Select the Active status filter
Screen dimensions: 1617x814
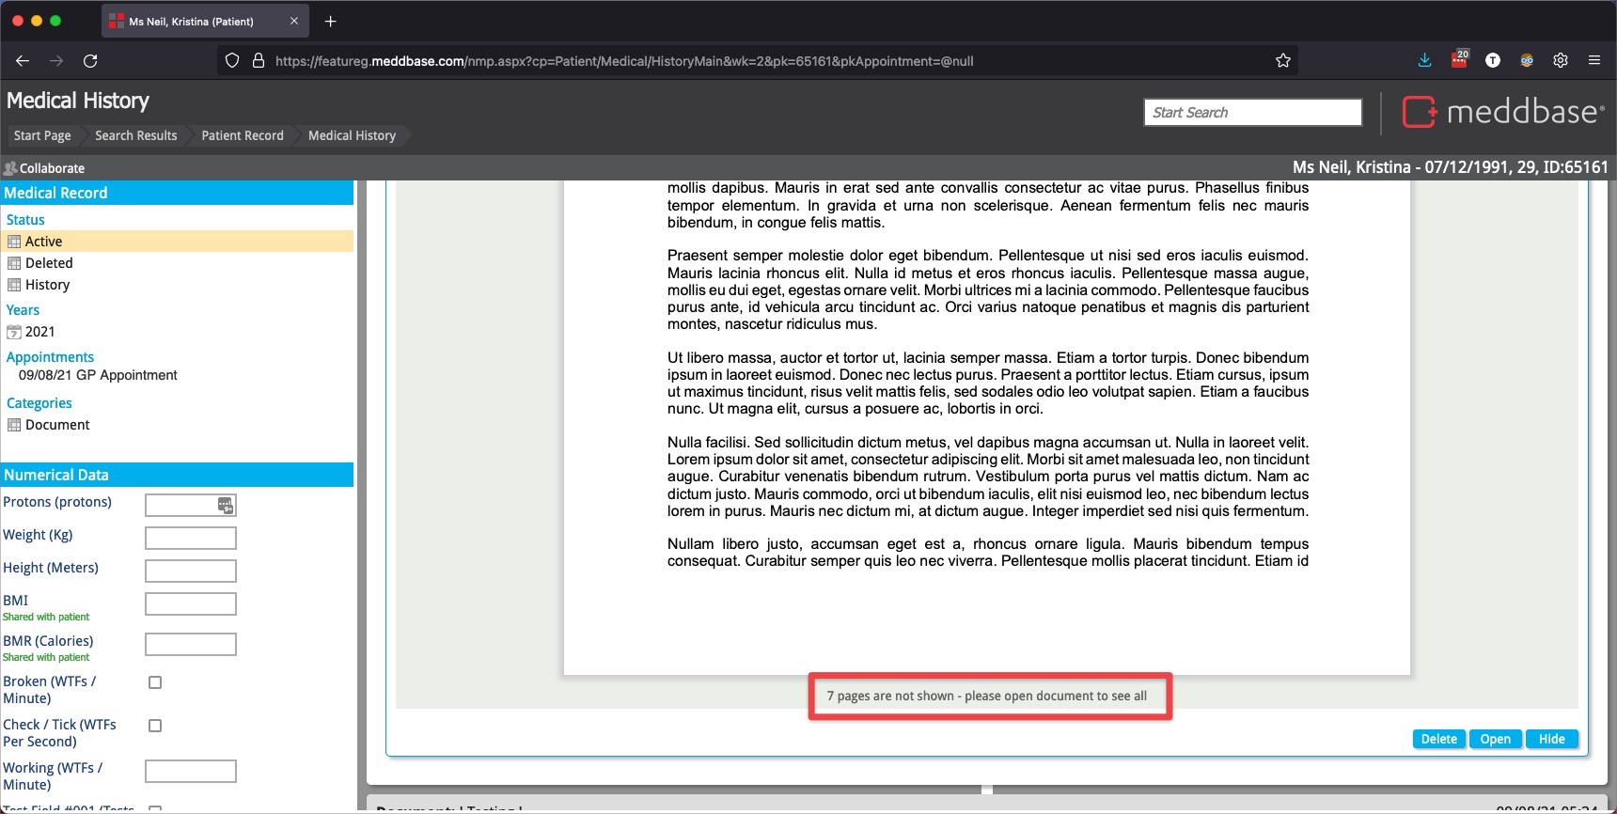click(x=43, y=242)
